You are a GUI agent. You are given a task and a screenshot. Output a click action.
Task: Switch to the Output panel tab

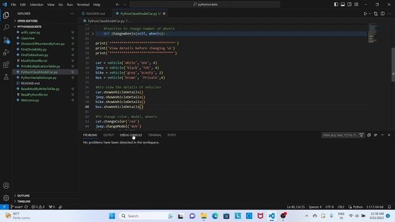tap(109, 135)
